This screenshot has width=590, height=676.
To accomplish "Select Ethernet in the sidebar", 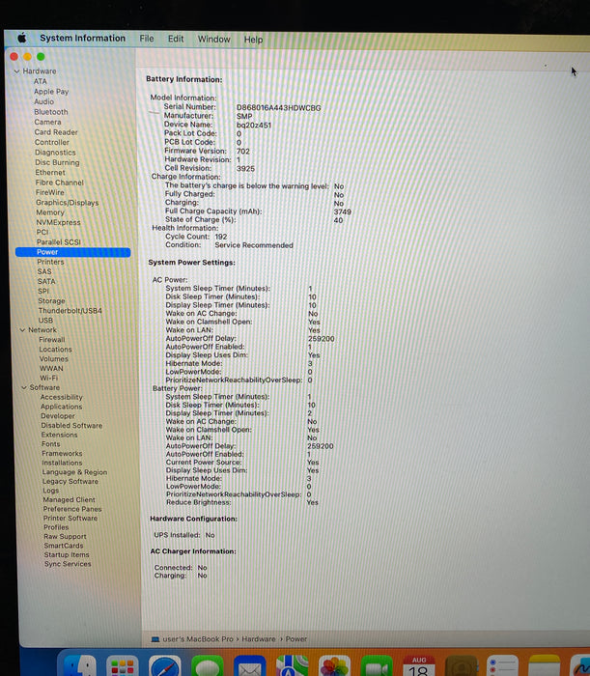I will (50, 173).
